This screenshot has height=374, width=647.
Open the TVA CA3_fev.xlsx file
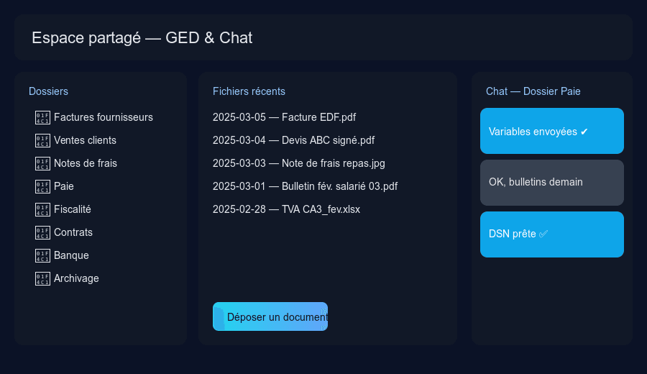coord(286,209)
